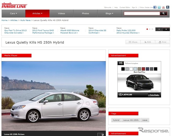The image size is (172, 136).
Task: Click the Sign In link
Action: 134,8
